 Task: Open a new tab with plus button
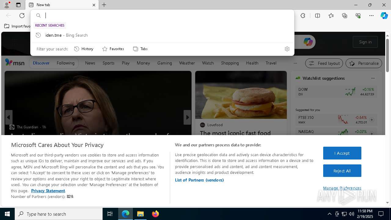click(x=104, y=5)
